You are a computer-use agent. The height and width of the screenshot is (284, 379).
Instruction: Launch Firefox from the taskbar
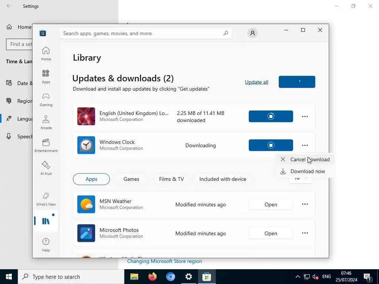[x=152, y=277]
